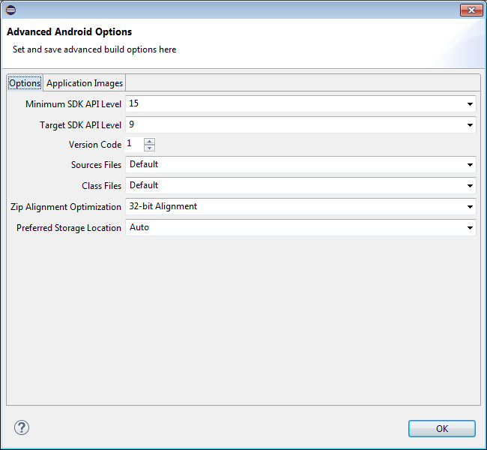Open the Preferred Storage Location dropdown
This screenshot has height=450, width=487.
[x=300, y=228]
